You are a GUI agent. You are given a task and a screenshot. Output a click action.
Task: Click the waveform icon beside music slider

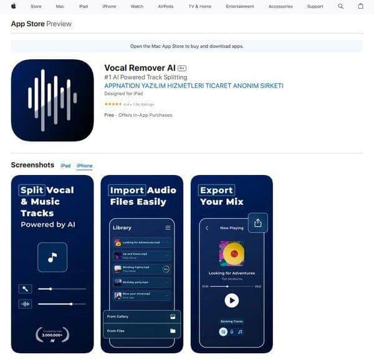(25, 304)
